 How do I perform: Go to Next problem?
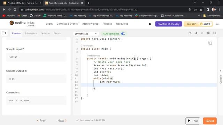pos(62,120)
